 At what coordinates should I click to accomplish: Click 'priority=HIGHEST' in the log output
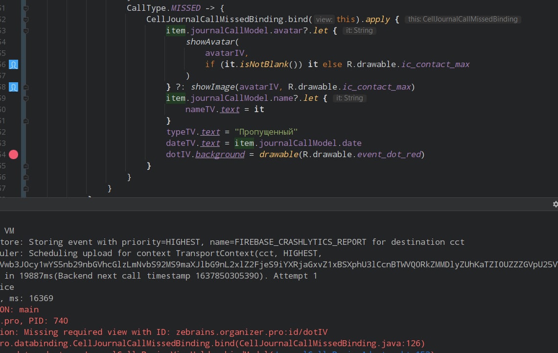pos(161,242)
